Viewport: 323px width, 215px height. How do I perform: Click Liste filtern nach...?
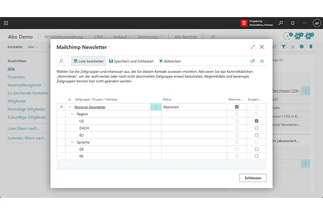[23, 129]
